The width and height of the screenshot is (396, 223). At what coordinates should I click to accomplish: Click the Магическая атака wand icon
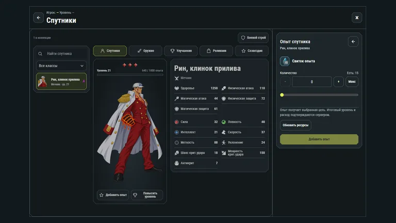coord(176,99)
